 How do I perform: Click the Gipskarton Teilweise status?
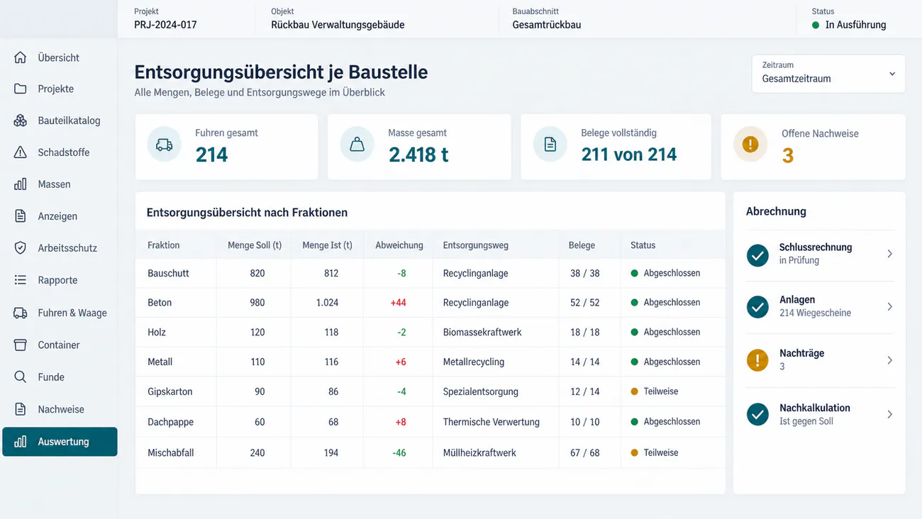pyautogui.click(x=655, y=391)
